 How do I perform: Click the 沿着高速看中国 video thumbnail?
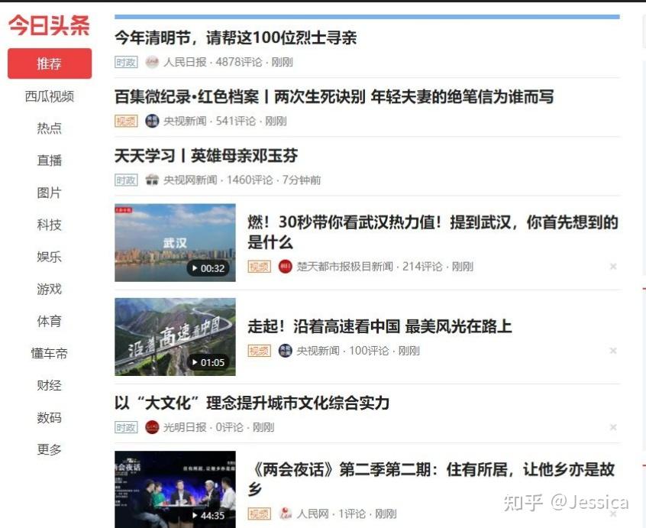(175, 337)
